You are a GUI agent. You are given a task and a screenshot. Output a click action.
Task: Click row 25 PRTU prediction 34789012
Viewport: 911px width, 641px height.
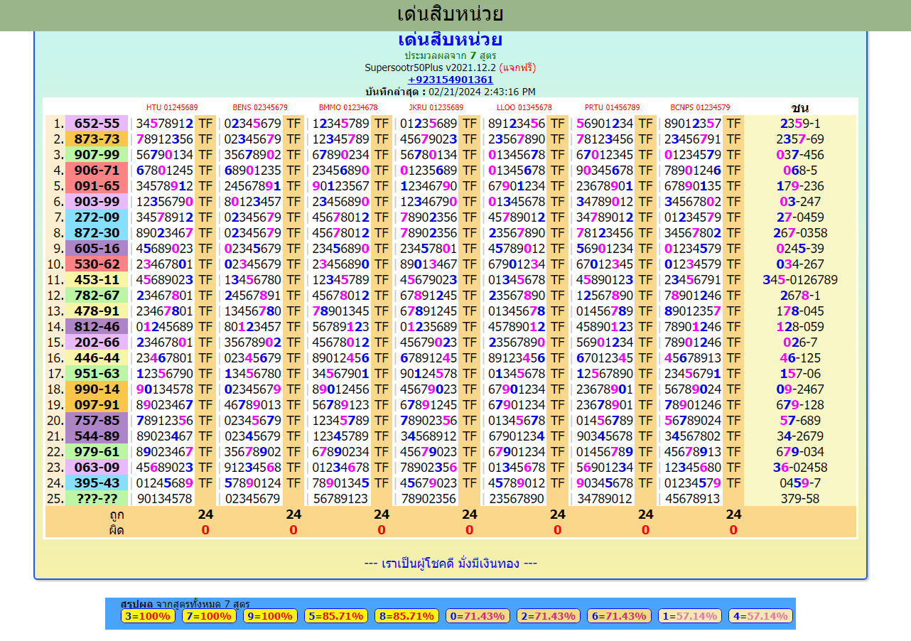(x=605, y=498)
